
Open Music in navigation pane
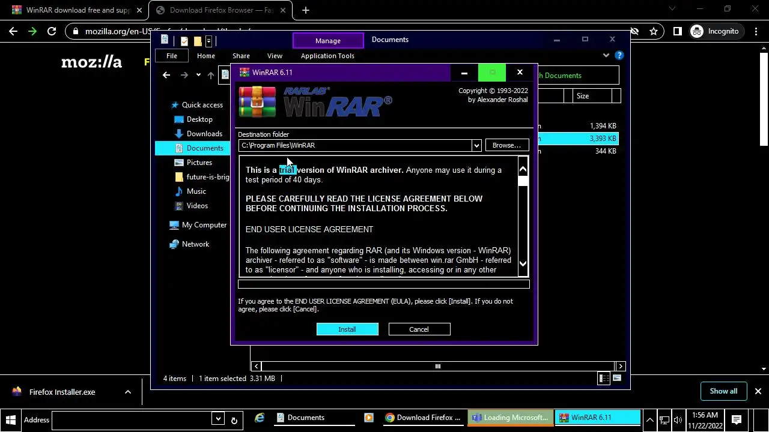coord(190,191)
